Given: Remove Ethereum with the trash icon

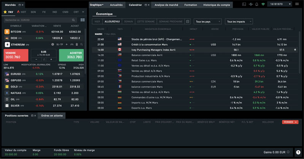Looking at the screenshot, I should (x=77, y=44).
